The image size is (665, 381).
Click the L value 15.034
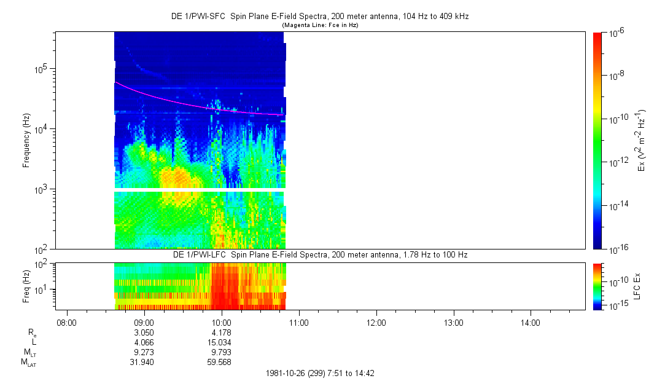pyautogui.click(x=220, y=342)
